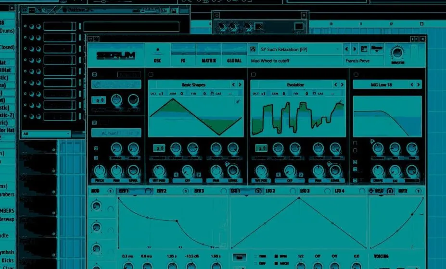This screenshot has width=446, height=269.
Task: Previous wavetable arrow beside Basic Shapes
Action: tap(233, 85)
